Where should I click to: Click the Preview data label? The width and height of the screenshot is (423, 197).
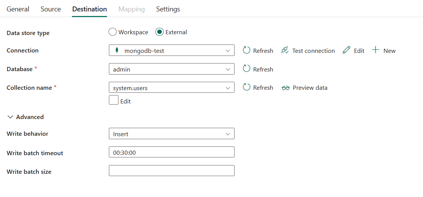(x=310, y=87)
